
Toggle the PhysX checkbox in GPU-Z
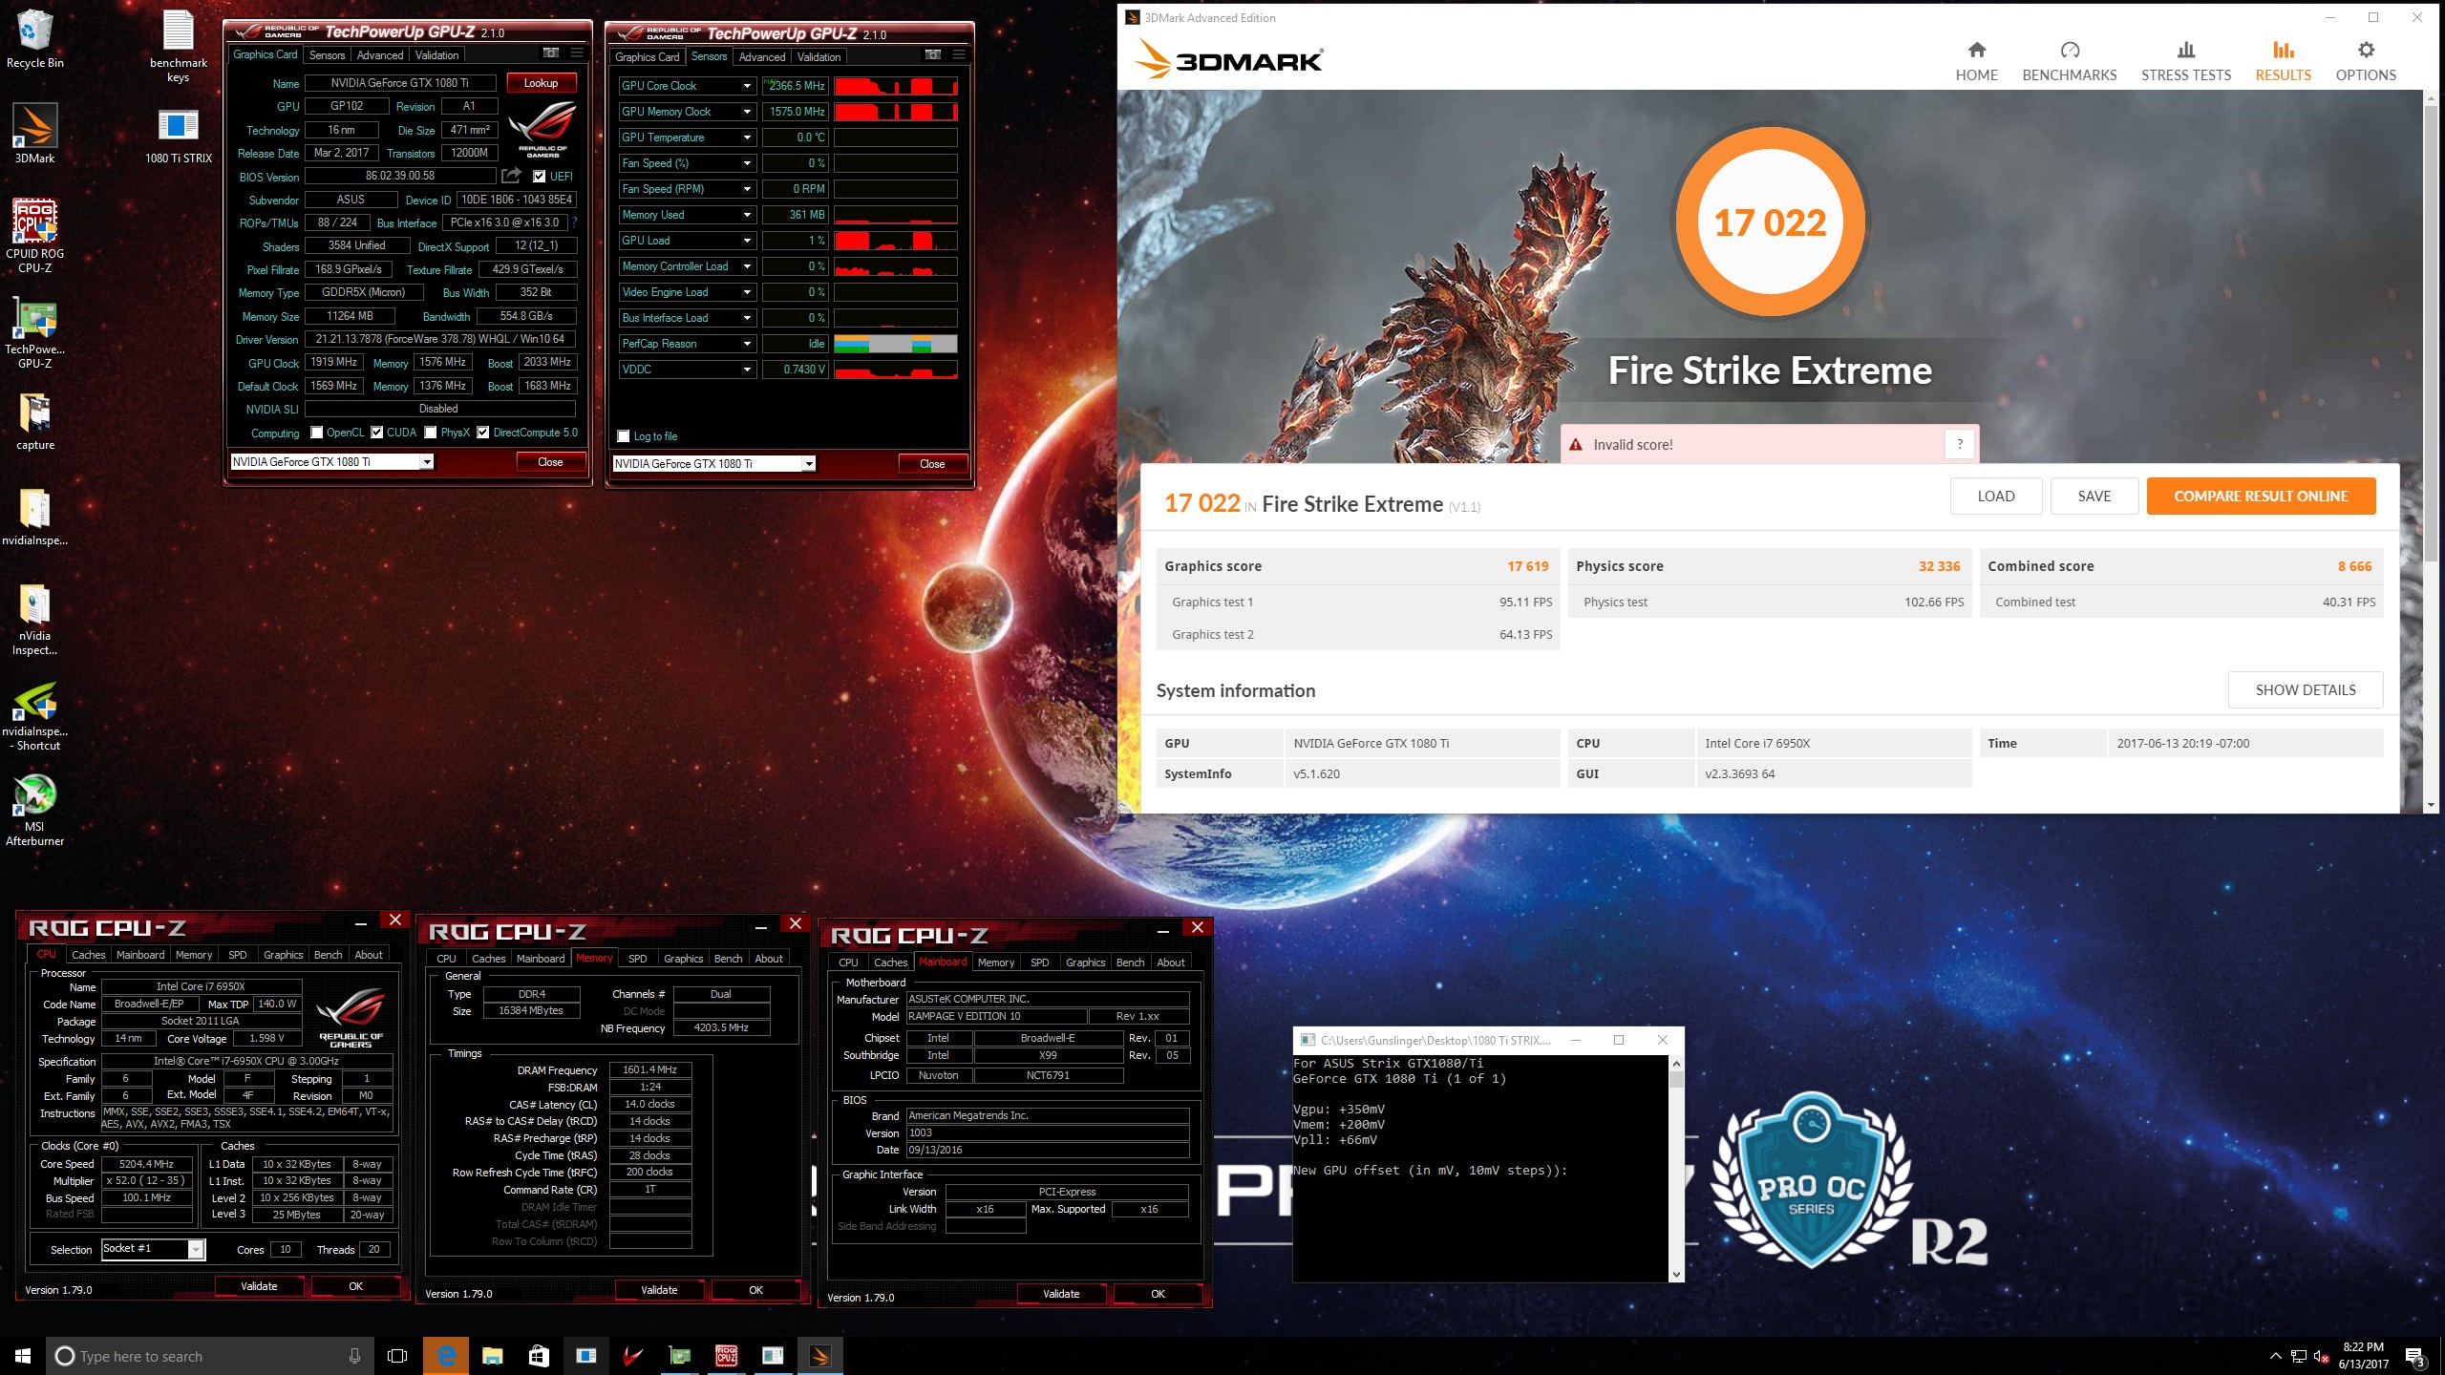[x=431, y=433]
